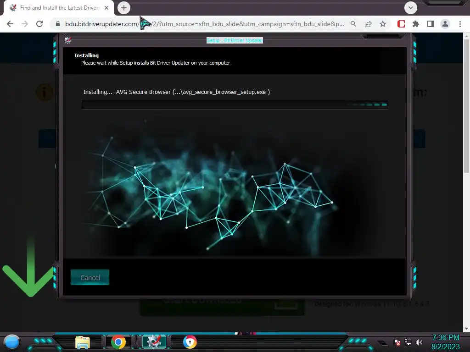
Task: Open File Explorer from the taskbar
Action: [x=83, y=342]
